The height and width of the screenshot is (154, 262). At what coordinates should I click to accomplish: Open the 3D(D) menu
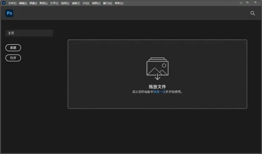tap(86, 3)
